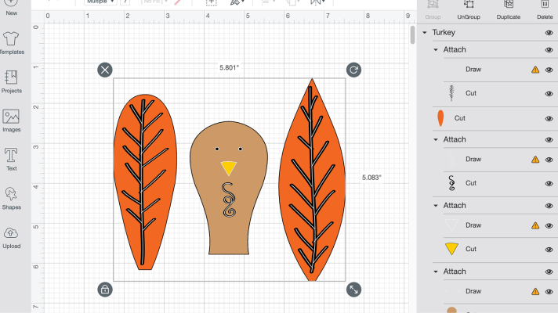Hide the entire Turkey group
Screen dimensions: 558x313
(549, 33)
